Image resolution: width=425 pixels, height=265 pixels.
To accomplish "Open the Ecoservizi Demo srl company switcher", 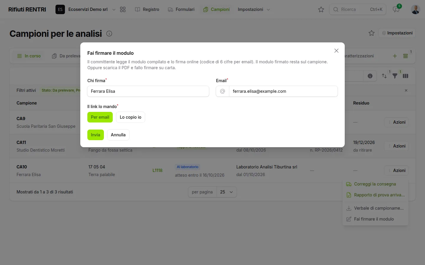I will pyautogui.click(x=86, y=9).
